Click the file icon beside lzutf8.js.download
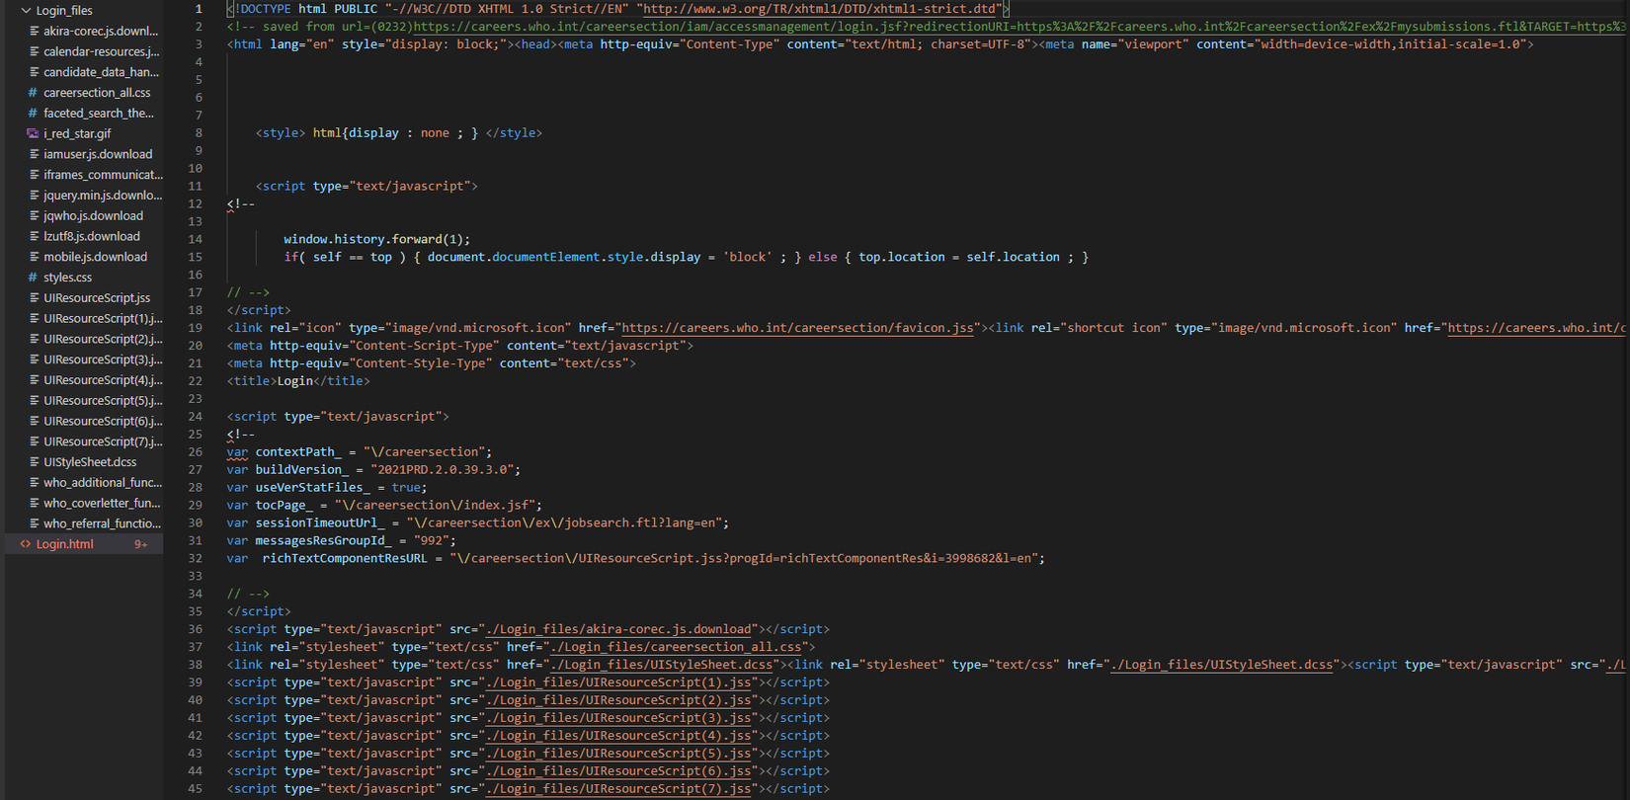This screenshot has height=800, width=1630. 35,236
